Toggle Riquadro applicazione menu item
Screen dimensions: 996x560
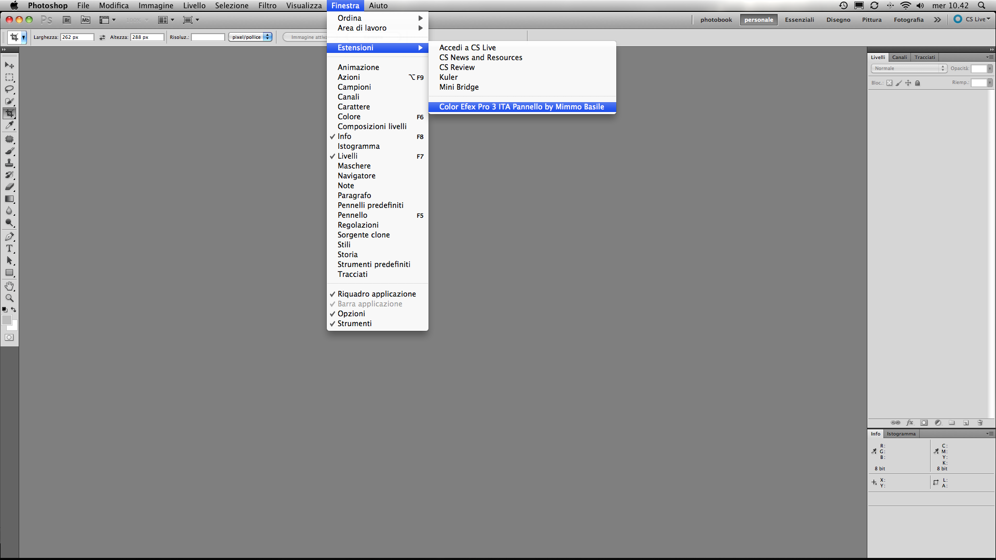pyautogui.click(x=378, y=294)
